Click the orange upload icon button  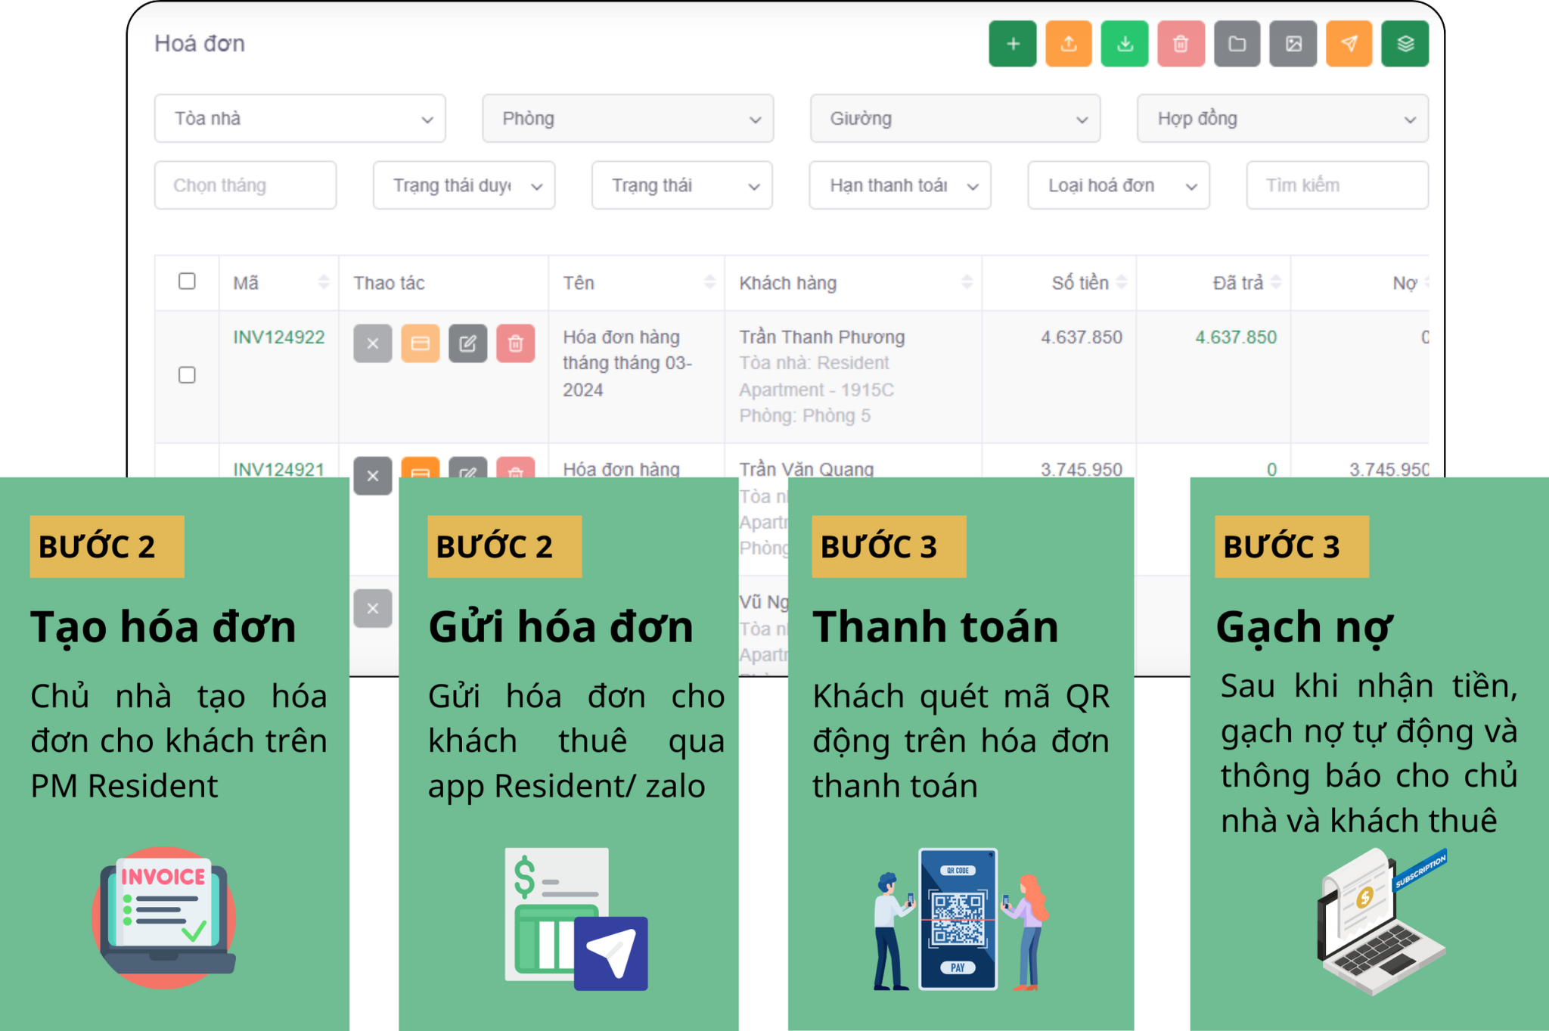click(1068, 45)
